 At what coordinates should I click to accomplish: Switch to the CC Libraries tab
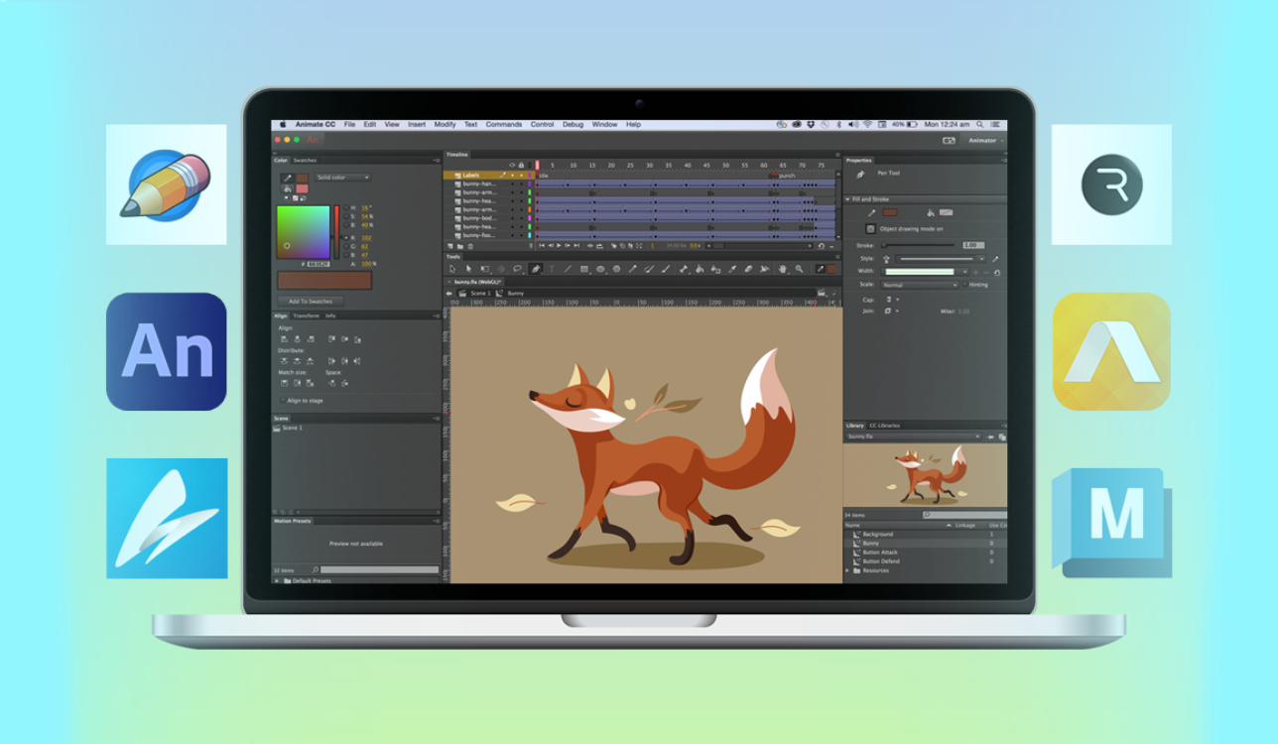(885, 426)
